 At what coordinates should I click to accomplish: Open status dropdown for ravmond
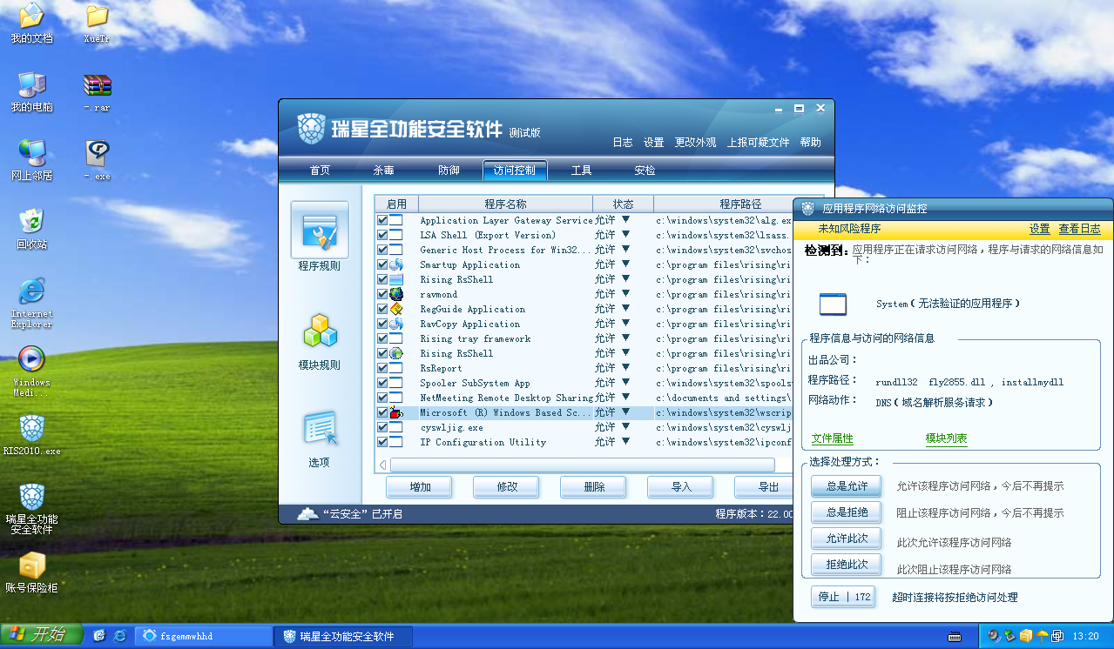click(625, 294)
